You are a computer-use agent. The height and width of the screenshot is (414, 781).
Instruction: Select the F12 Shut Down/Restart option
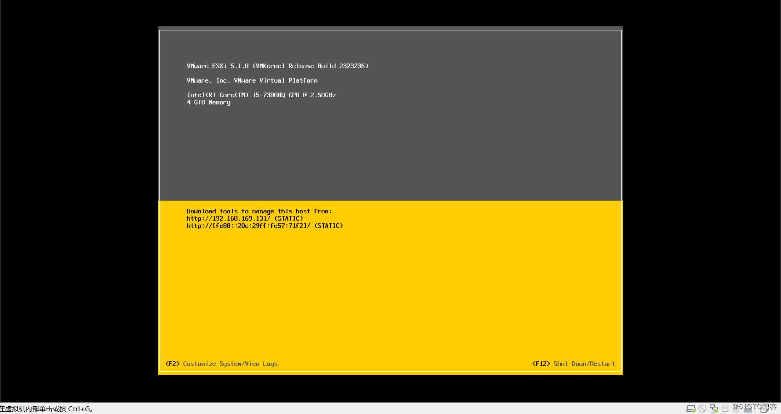[x=573, y=364]
